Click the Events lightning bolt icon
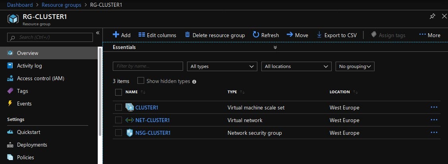448x164 pixels. coord(10,104)
